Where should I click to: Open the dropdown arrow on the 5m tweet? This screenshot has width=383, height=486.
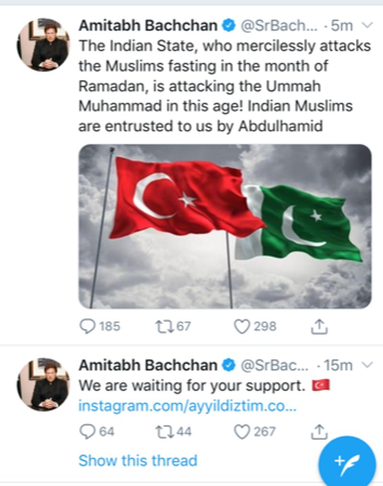367,24
